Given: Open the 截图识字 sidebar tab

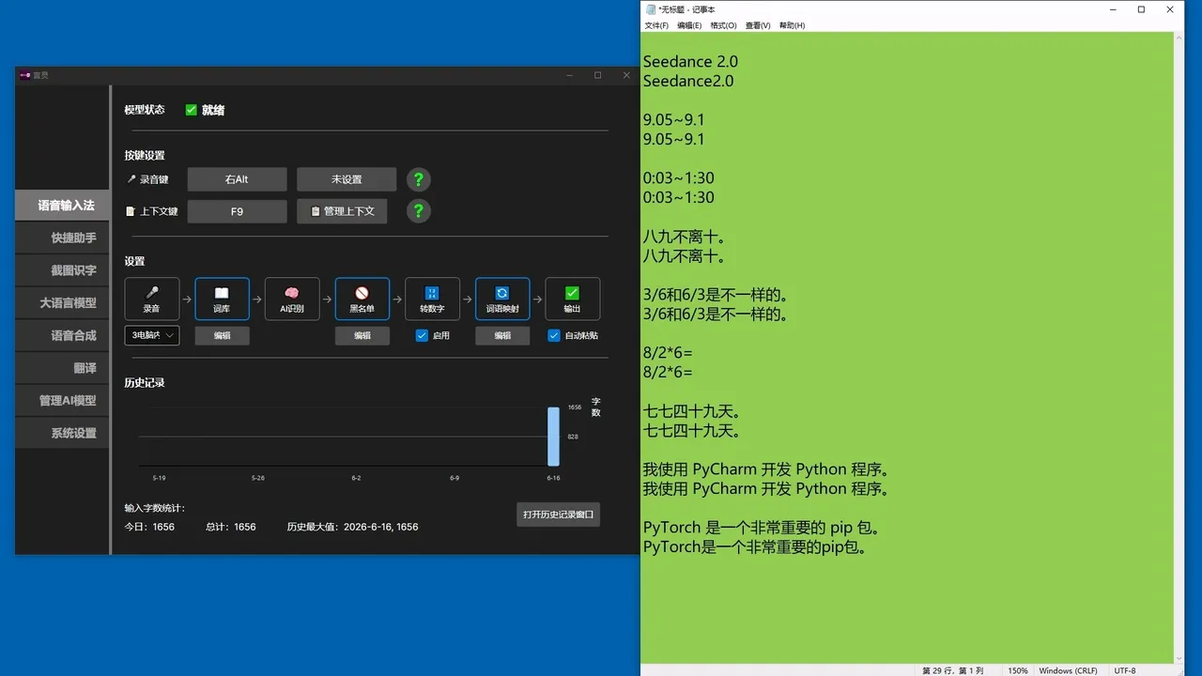Looking at the screenshot, I should [63, 270].
